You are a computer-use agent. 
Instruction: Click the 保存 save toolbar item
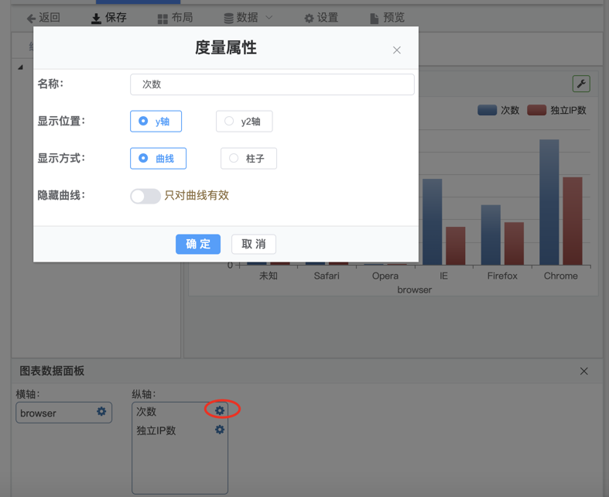pos(109,18)
